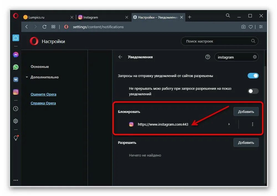Viewport: 277px width, 196px height.
Task: Go forward with the toolbar forward arrow
Action: coord(35,27)
